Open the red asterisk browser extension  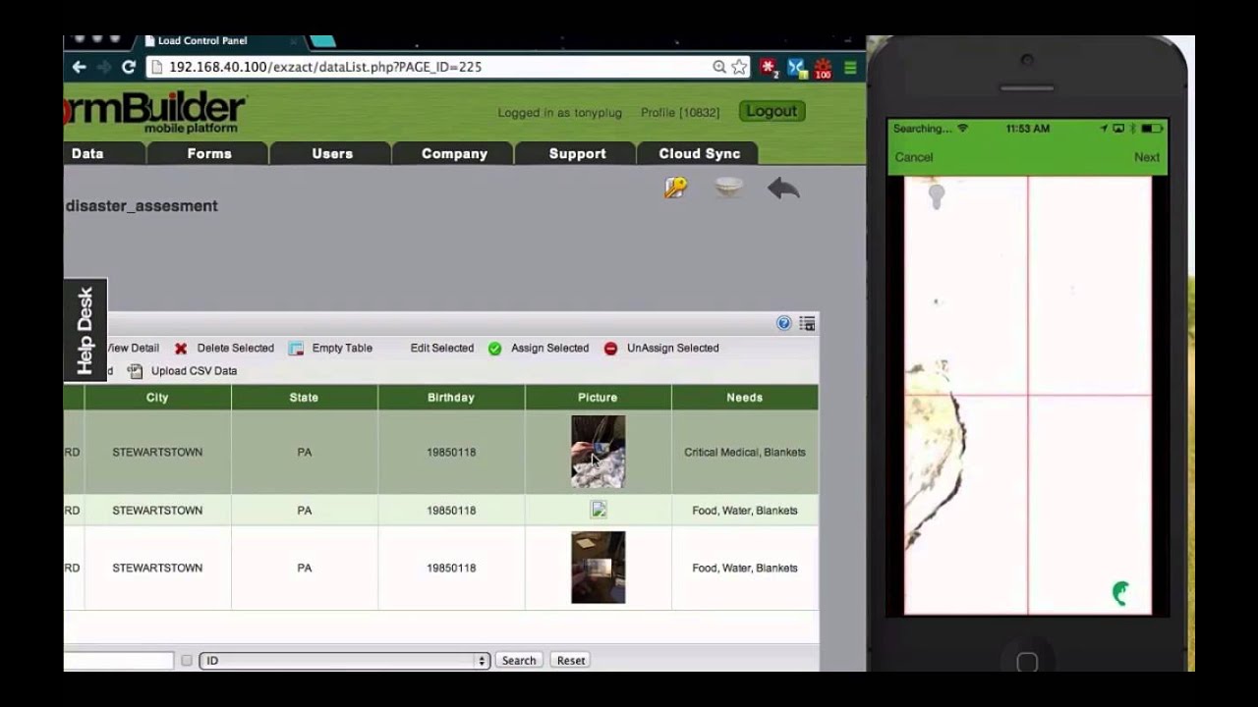click(769, 68)
